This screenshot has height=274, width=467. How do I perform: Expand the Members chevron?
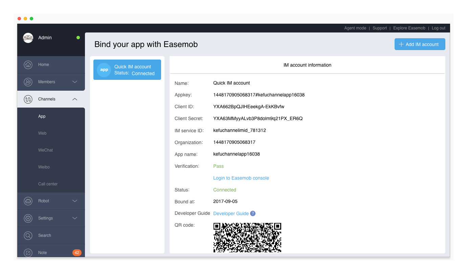(75, 82)
